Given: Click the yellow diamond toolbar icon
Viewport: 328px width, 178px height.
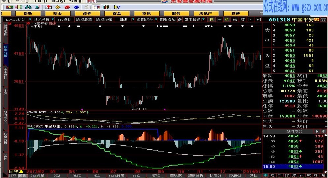Looking at the screenshot, I should pos(57,7).
